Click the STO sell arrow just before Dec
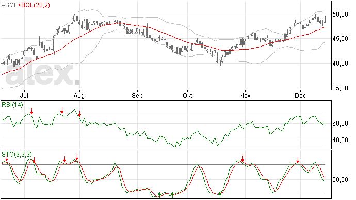 298,160
